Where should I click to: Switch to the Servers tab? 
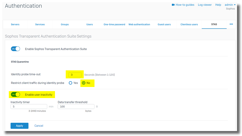click(x=15, y=24)
